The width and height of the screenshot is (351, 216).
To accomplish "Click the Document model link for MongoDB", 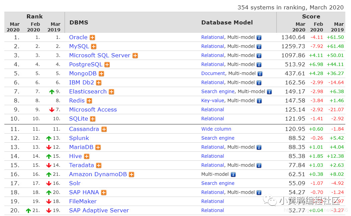I will (213, 73).
